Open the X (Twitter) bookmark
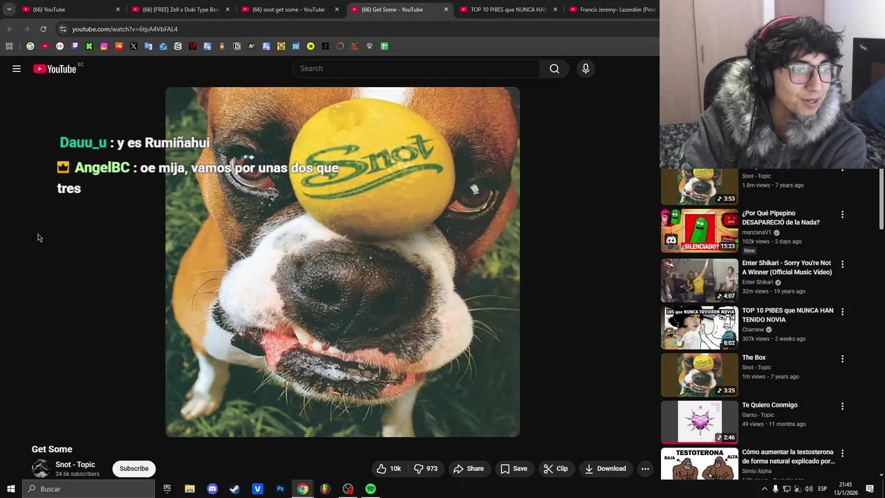 (x=133, y=46)
